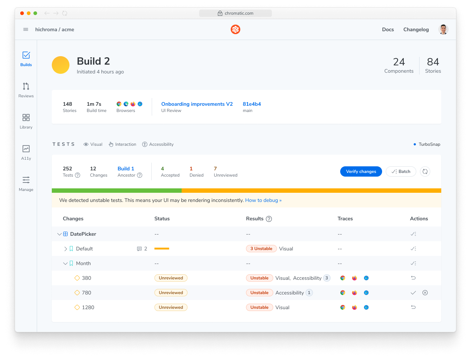471x358 pixels.
Task: Toggle the Accessibility tests filter
Action: (x=158, y=144)
